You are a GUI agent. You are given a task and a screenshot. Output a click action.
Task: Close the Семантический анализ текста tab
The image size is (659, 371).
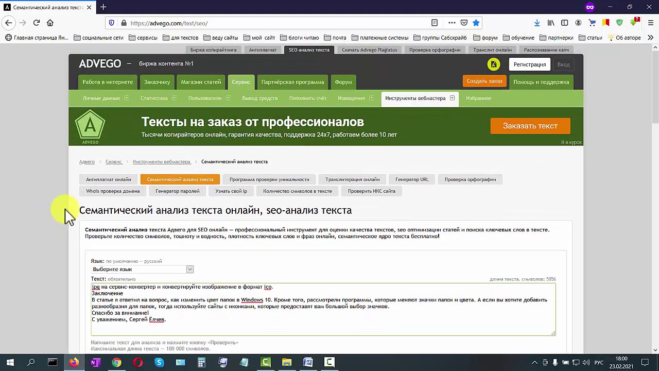[x=89, y=7]
